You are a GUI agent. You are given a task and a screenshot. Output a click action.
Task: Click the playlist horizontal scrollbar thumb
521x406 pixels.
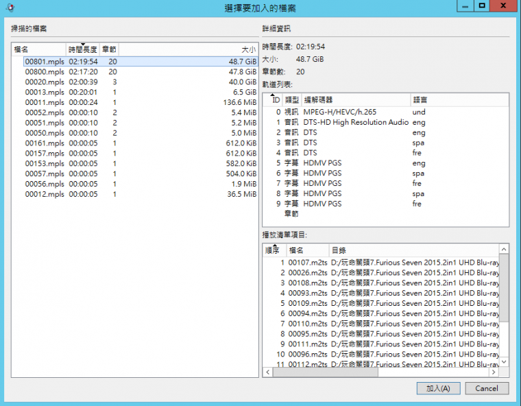[x=326, y=372]
